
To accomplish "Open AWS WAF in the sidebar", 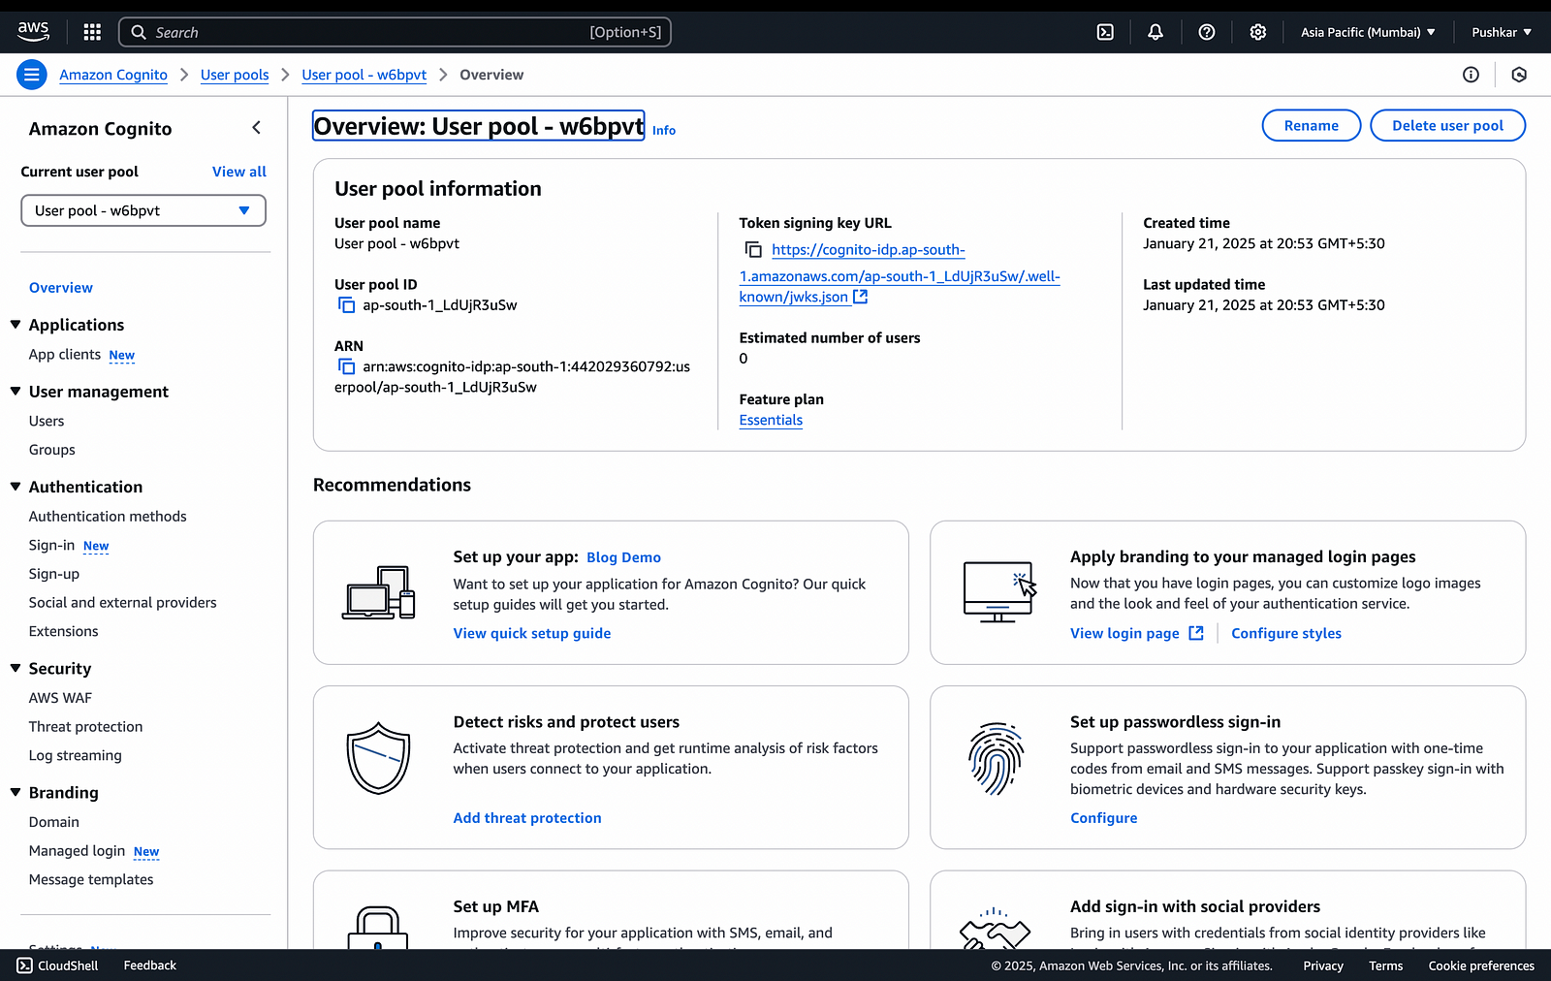I will 61,698.
